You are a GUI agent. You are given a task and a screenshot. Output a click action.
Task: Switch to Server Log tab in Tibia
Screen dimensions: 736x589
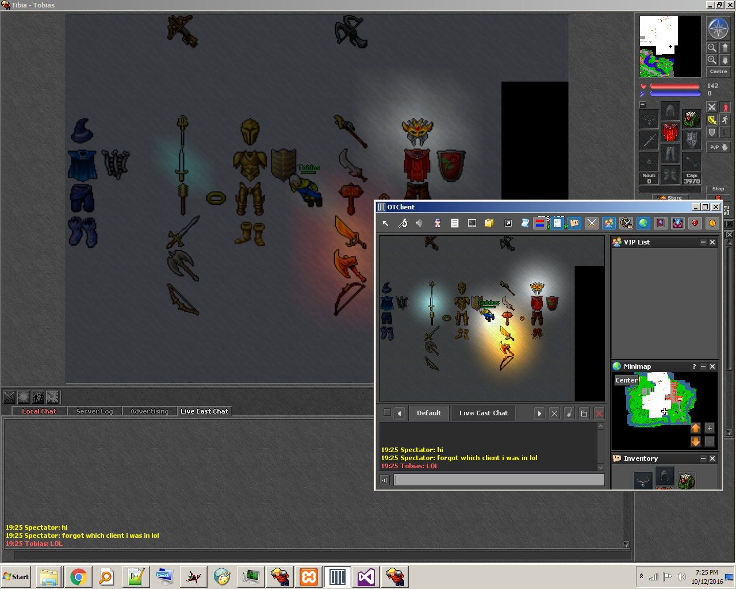[94, 411]
